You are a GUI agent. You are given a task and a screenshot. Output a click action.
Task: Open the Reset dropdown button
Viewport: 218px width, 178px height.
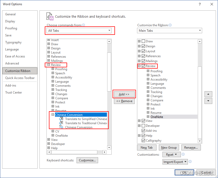(x=172, y=154)
